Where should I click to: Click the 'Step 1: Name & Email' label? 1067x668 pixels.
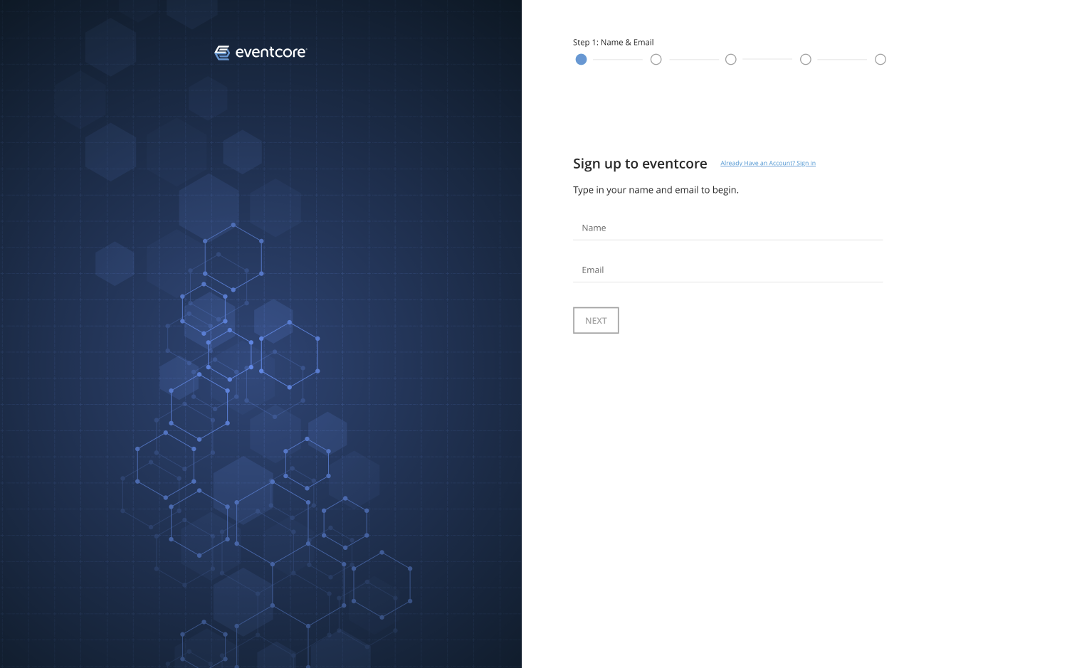[x=613, y=43]
